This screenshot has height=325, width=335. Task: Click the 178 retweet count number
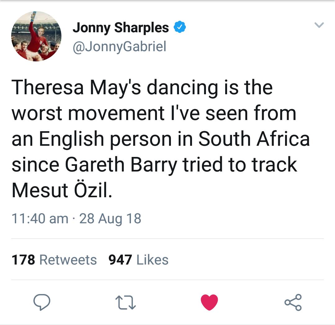click(x=23, y=260)
